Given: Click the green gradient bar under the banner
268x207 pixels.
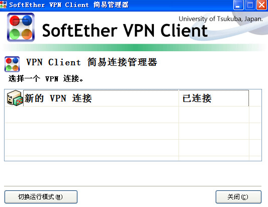Looking at the screenshot, I should point(134,48).
